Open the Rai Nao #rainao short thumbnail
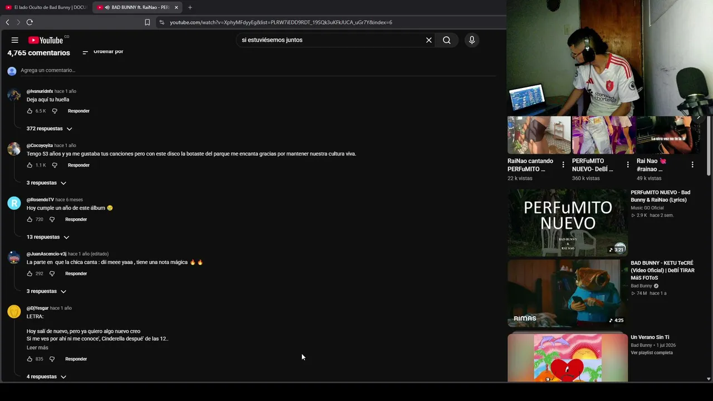This screenshot has height=401, width=713. [x=668, y=135]
